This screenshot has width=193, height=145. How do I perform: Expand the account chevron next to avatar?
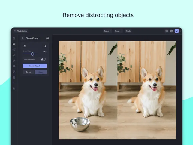coord(180,31)
